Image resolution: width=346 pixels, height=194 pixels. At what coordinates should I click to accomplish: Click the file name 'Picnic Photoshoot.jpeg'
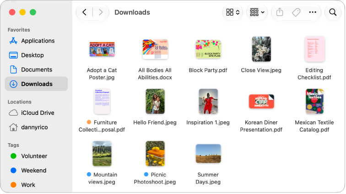coord(155,178)
